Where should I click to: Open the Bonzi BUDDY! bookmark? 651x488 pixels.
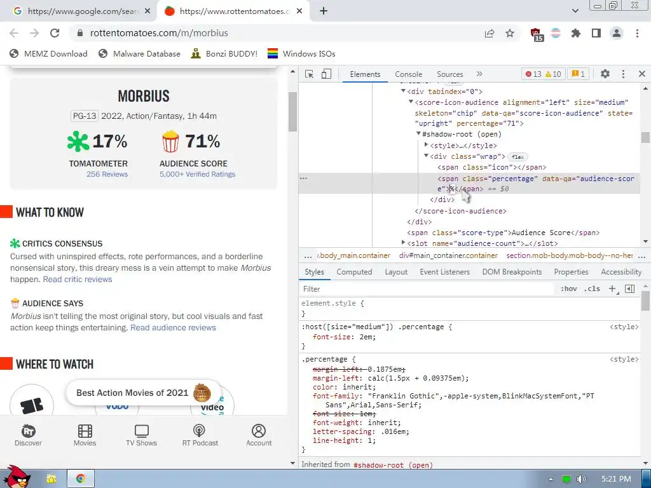[224, 53]
